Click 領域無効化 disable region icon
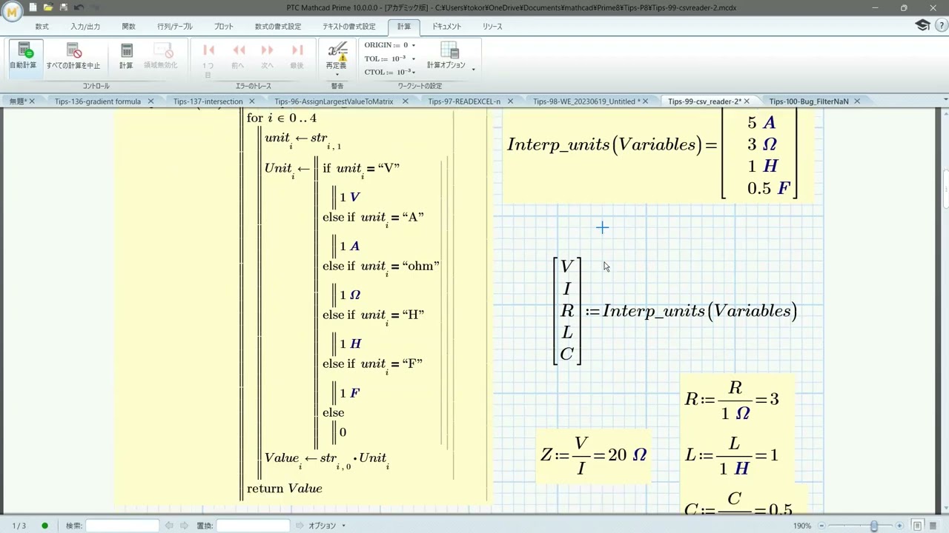Image resolution: width=949 pixels, height=533 pixels. pyautogui.click(x=160, y=56)
